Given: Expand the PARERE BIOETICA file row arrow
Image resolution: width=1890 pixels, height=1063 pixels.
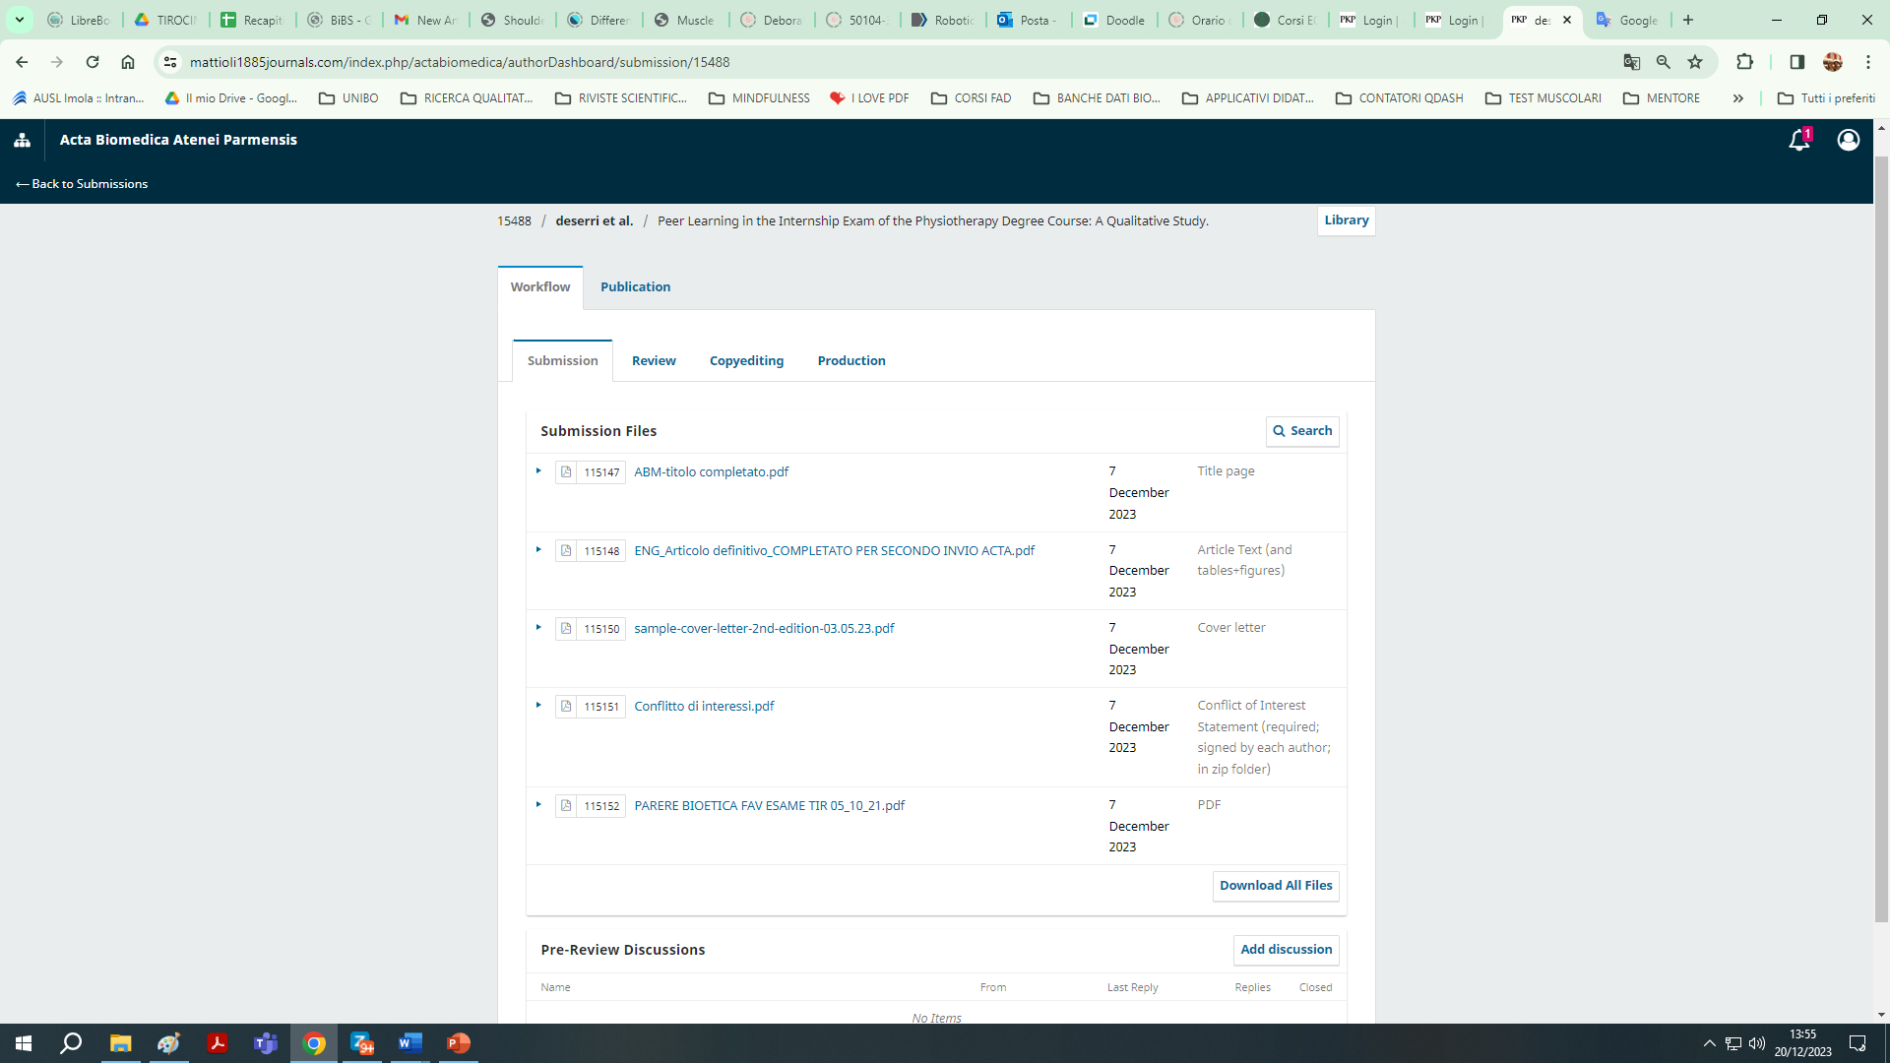Looking at the screenshot, I should (538, 805).
